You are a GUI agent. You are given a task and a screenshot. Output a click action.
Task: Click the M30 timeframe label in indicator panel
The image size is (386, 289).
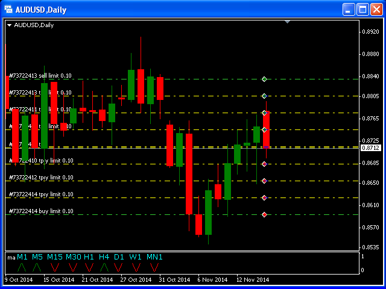(73, 257)
